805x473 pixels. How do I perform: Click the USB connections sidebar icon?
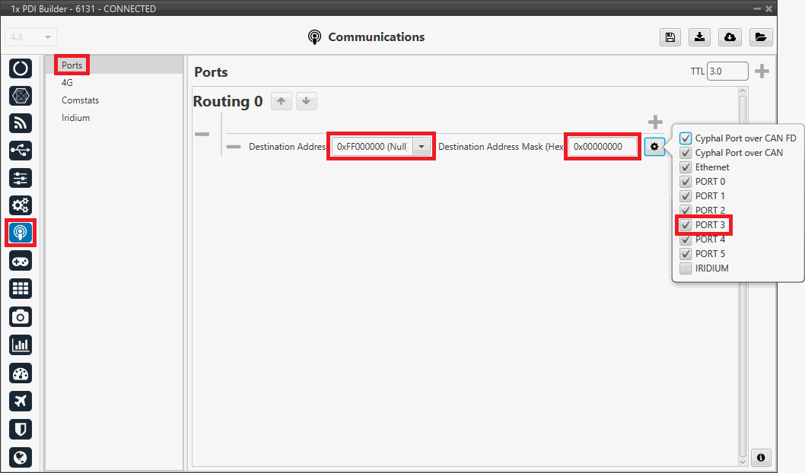click(x=21, y=151)
